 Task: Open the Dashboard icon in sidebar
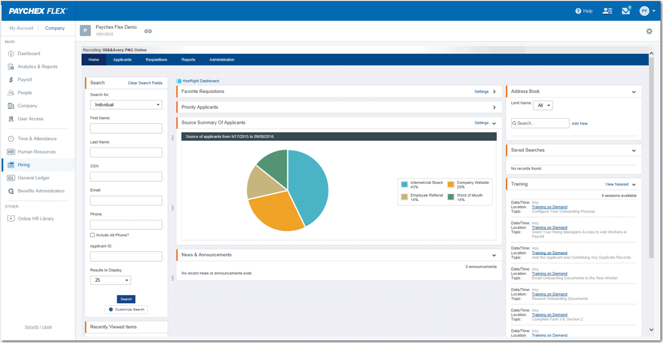pyautogui.click(x=11, y=54)
